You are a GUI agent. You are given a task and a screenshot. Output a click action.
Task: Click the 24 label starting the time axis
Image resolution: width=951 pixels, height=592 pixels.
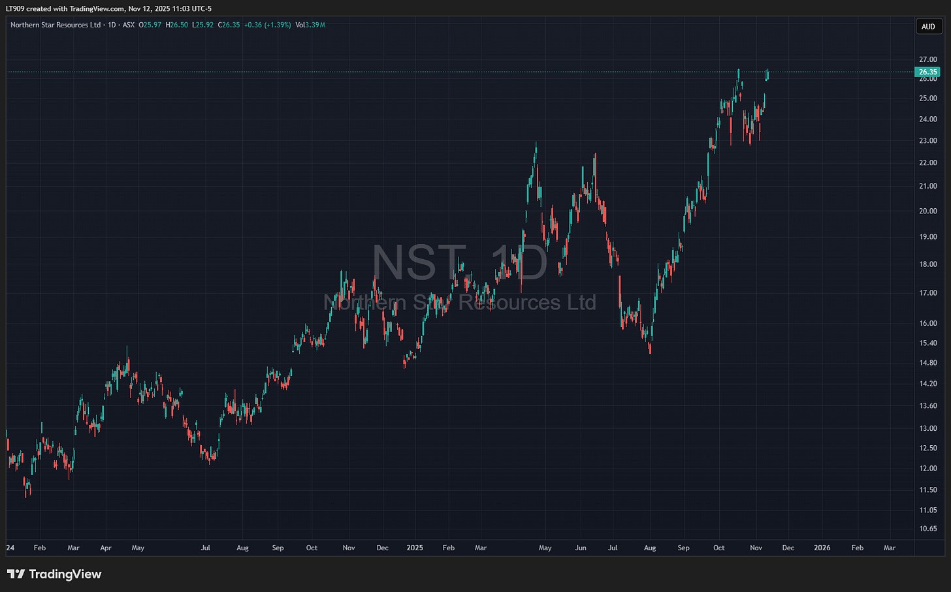click(10, 548)
